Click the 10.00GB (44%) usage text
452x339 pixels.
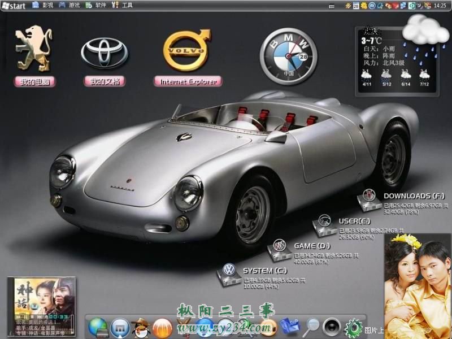pos(261,286)
